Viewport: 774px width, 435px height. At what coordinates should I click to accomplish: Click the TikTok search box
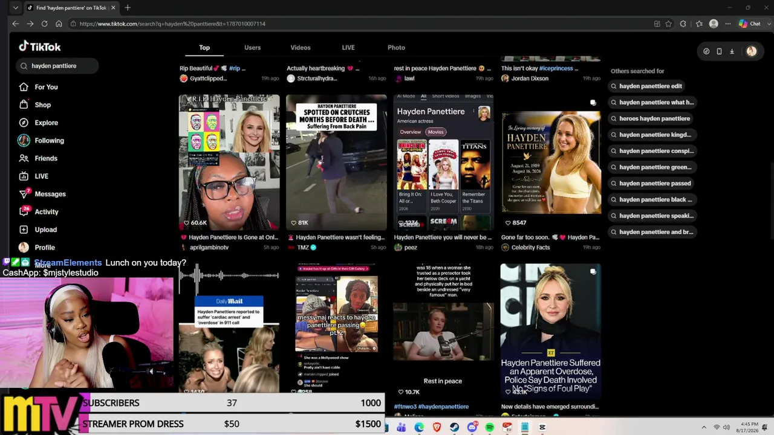57,66
